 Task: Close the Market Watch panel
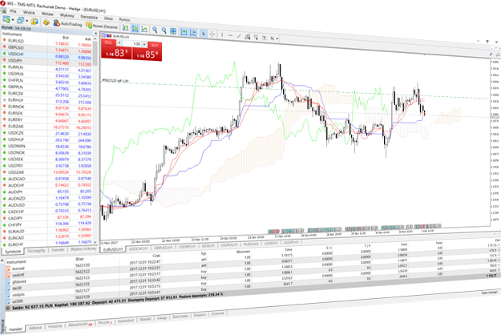tap(95, 33)
